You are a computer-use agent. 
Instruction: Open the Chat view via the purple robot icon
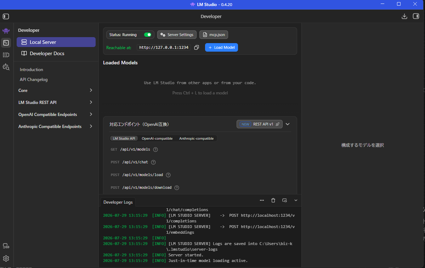click(x=6, y=31)
